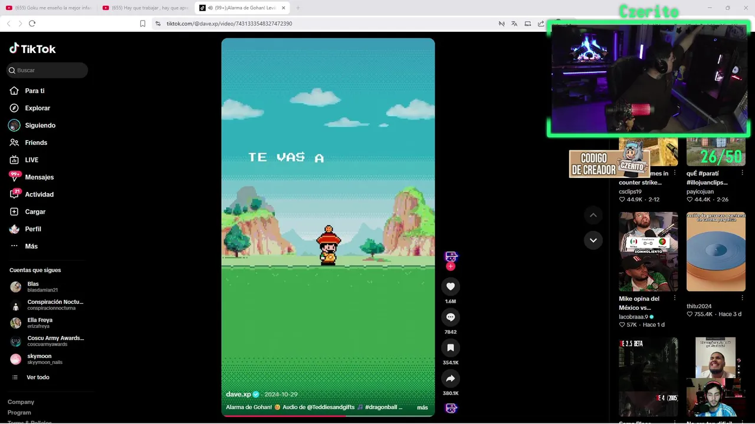Click the tiktok.com URL in address bar
The image size is (755, 424).
point(229,24)
